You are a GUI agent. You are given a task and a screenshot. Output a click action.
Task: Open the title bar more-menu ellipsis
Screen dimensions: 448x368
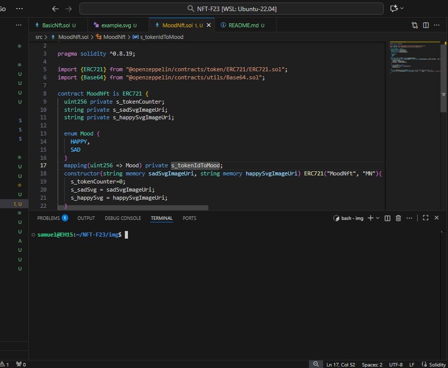pyautogui.click(x=19, y=9)
